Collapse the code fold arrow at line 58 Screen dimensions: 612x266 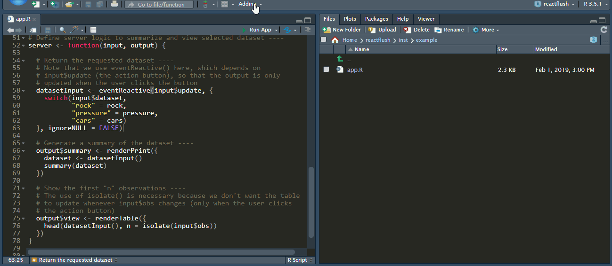(24, 91)
